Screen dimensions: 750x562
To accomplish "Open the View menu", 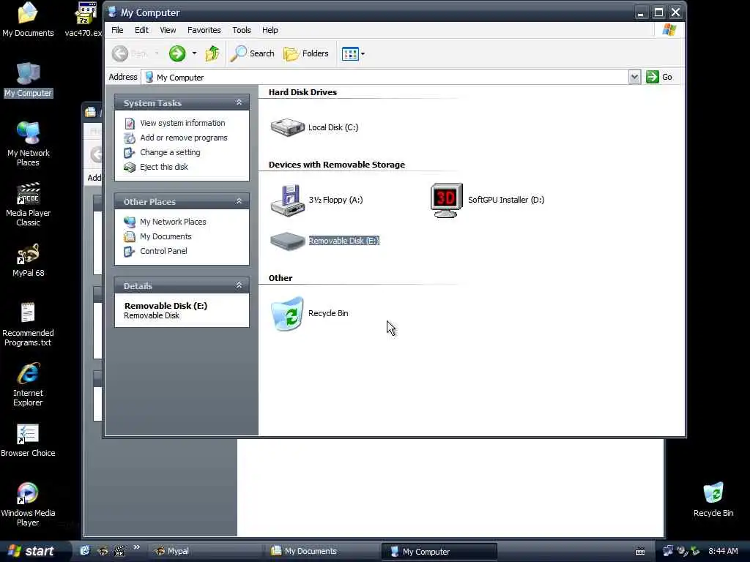I will 168,30.
